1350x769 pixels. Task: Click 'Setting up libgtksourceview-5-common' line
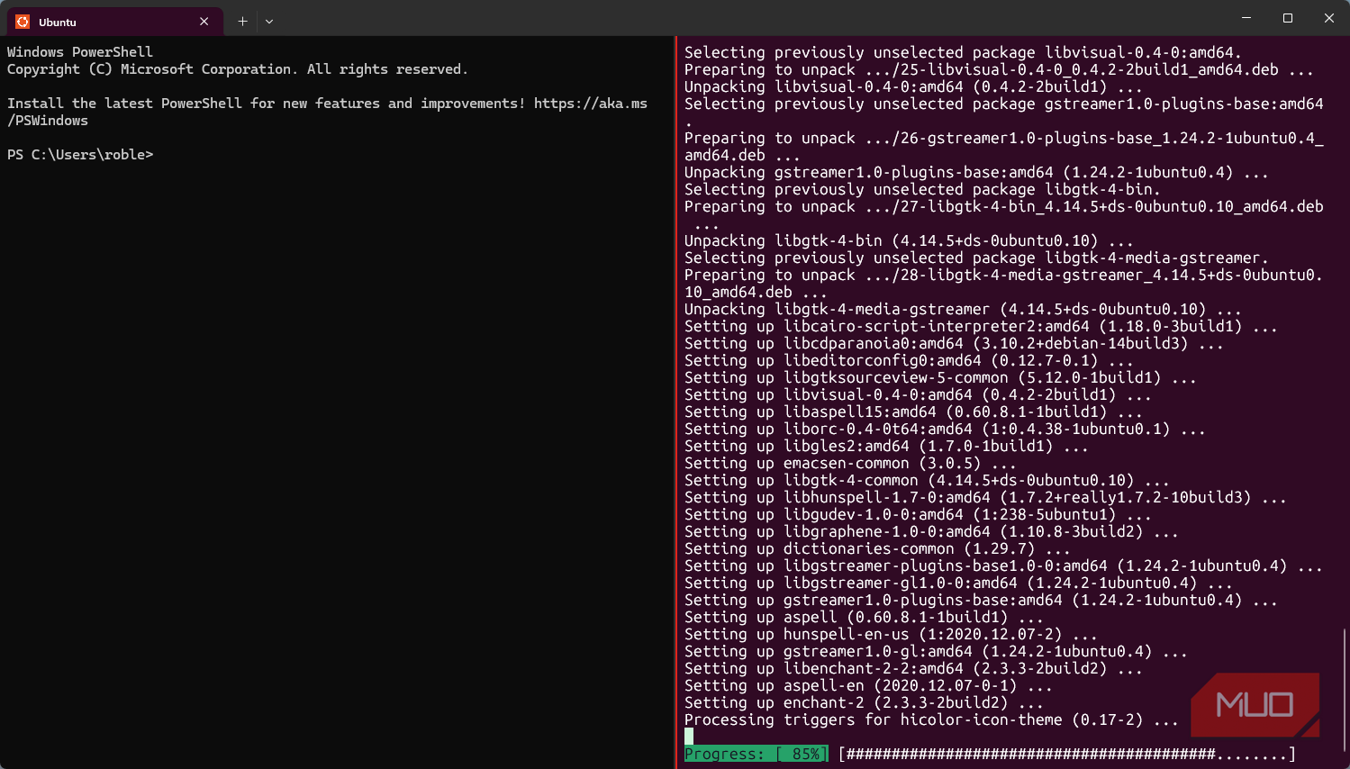coord(940,377)
